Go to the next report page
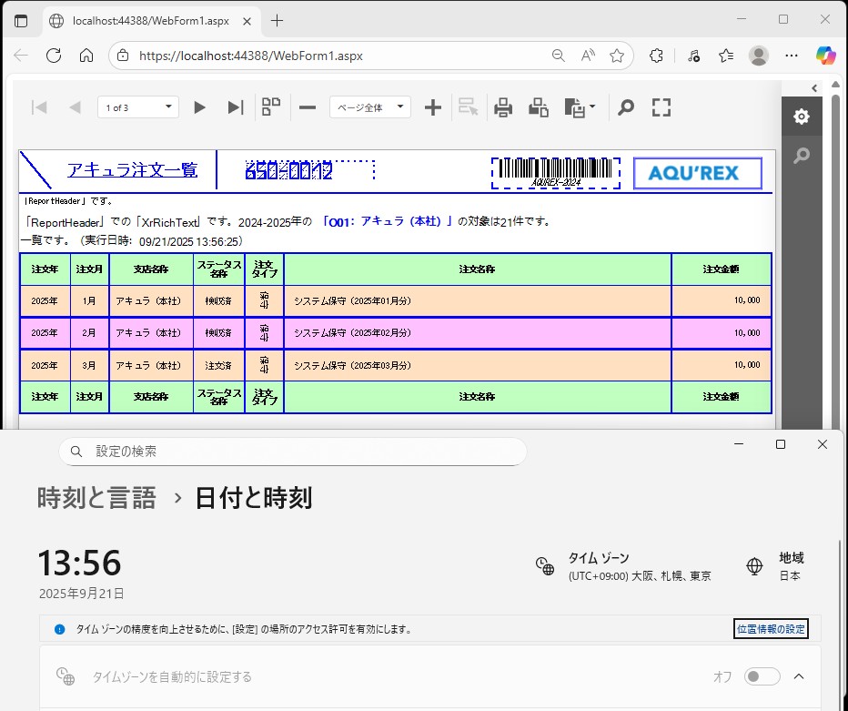Screen dimensions: 848x711 [200, 107]
